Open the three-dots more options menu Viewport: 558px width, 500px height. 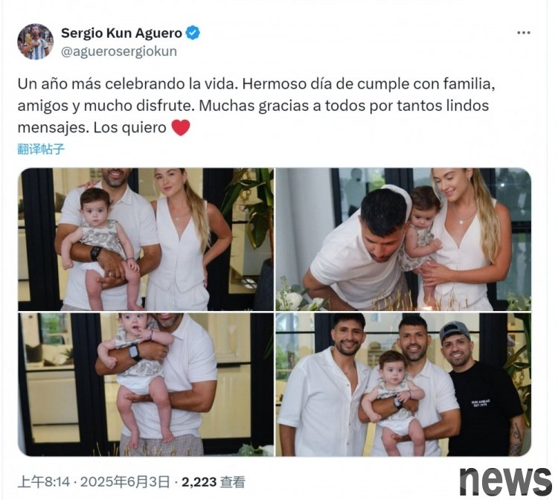click(x=524, y=33)
